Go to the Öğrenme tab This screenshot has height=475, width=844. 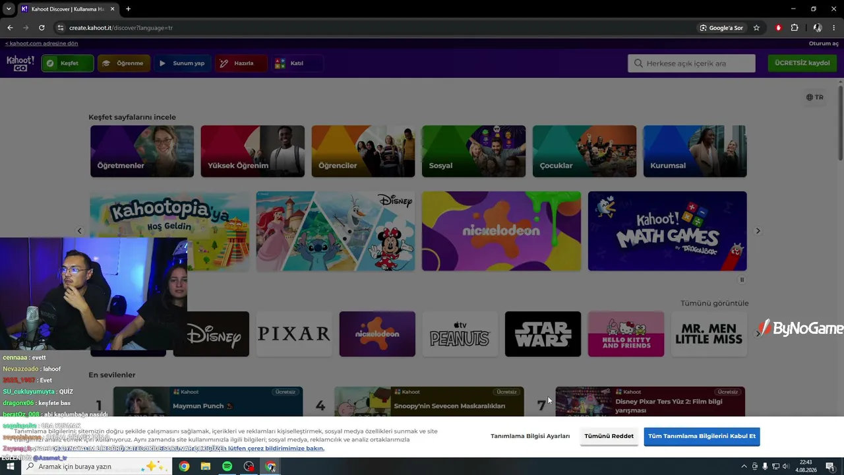[124, 63]
